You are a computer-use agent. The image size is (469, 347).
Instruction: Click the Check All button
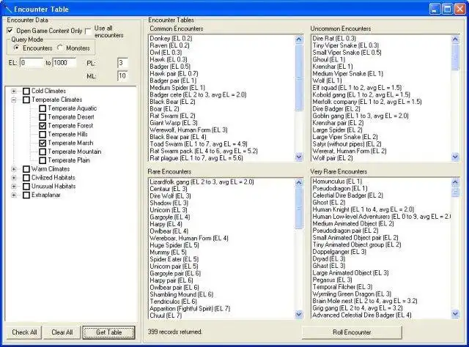pyautogui.click(x=24, y=332)
